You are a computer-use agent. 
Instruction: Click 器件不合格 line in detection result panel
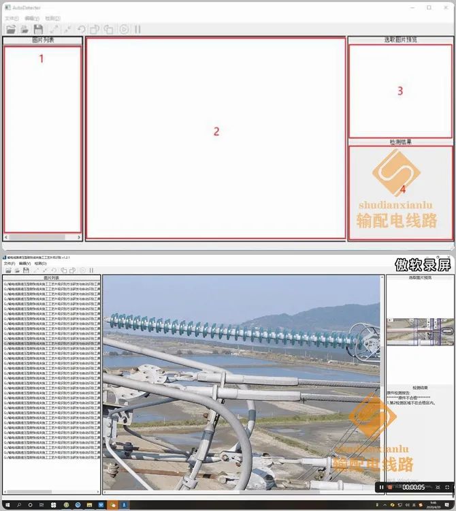[x=408, y=398]
